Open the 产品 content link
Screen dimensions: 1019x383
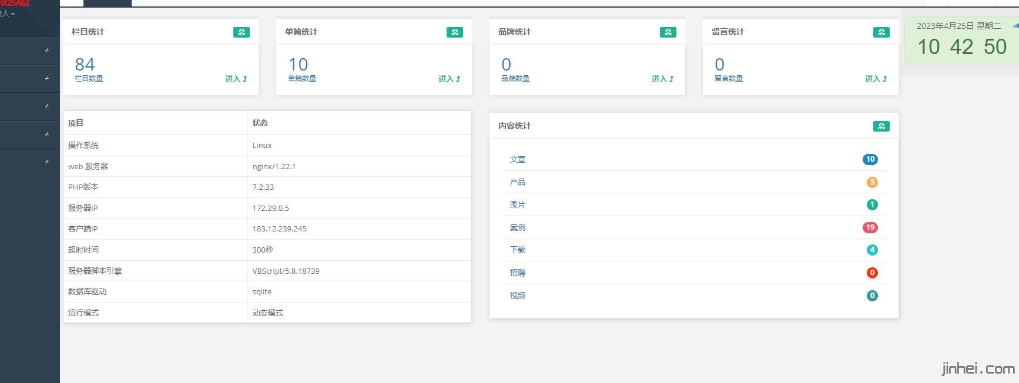point(518,182)
